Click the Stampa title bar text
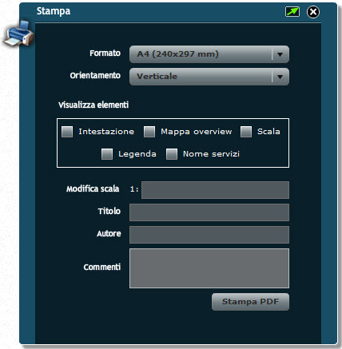Screen dimensions: 342x349 click(54, 11)
